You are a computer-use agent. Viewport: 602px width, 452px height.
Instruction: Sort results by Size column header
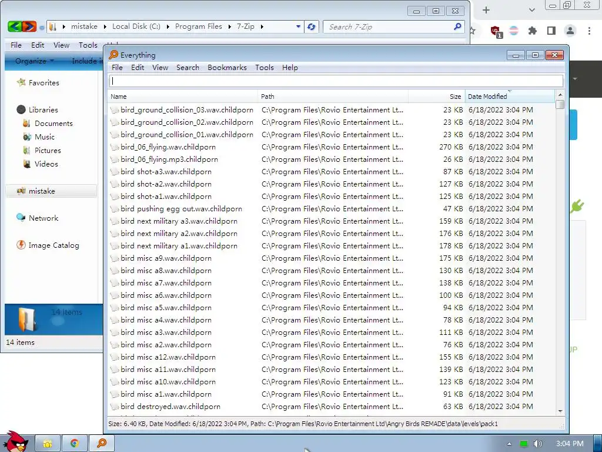437,97
